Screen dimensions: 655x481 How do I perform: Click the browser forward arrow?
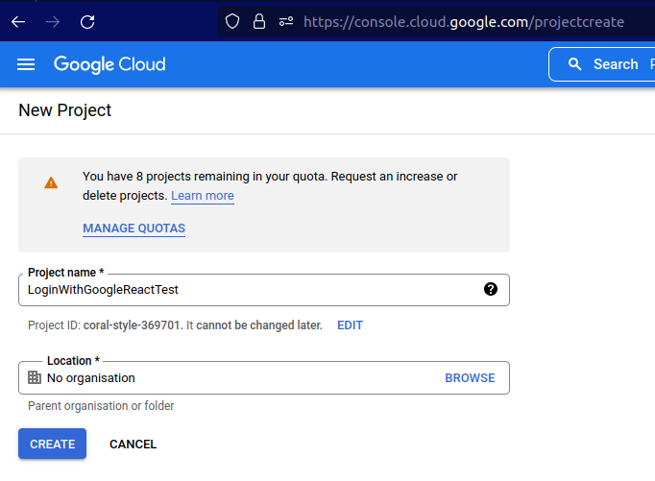pos(53,21)
